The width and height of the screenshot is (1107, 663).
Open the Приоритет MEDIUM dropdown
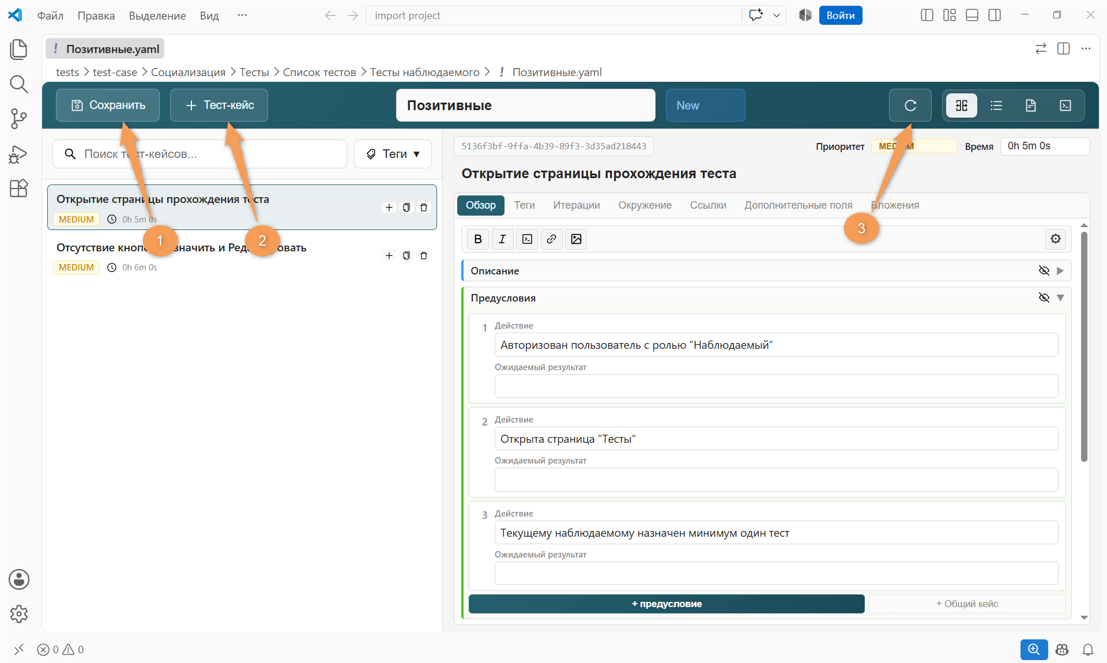(x=914, y=146)
